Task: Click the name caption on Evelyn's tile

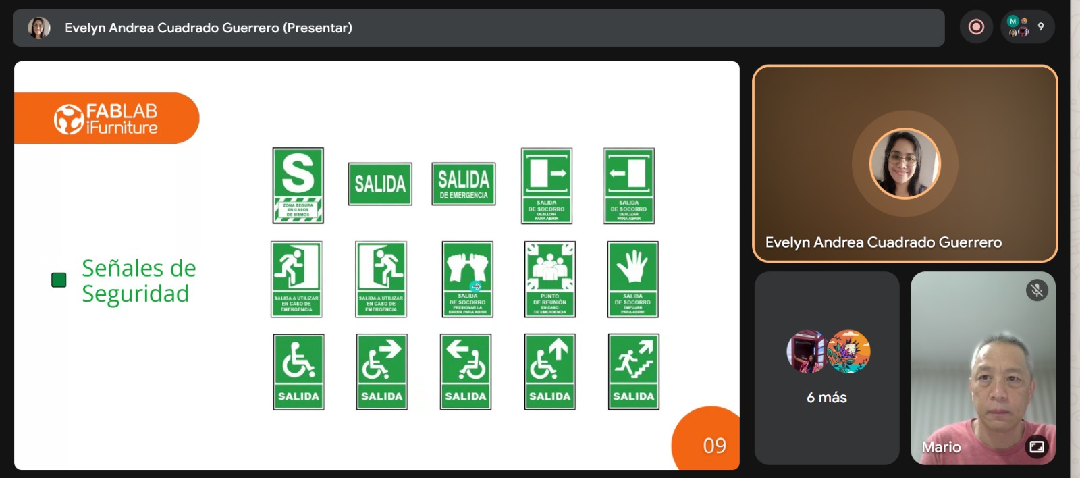Action: [x=884, y=242]
